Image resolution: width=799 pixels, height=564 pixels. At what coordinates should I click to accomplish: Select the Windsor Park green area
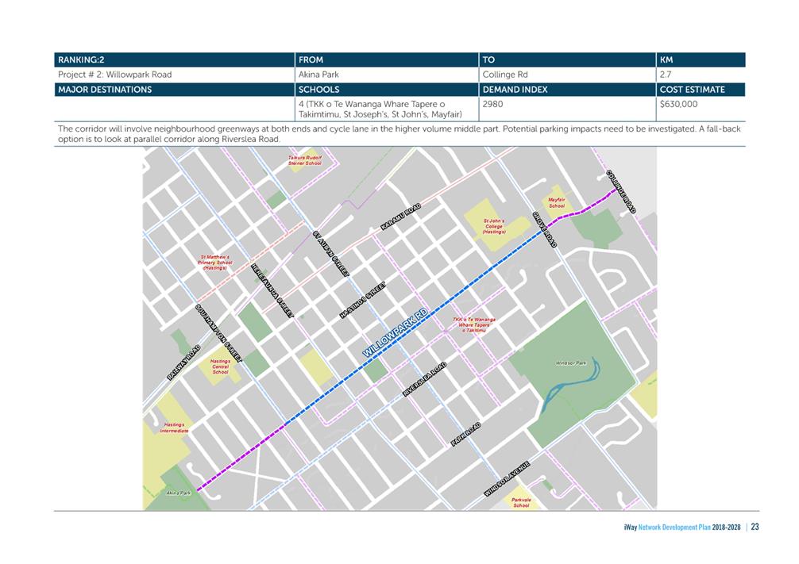click(x=573, y=374)
